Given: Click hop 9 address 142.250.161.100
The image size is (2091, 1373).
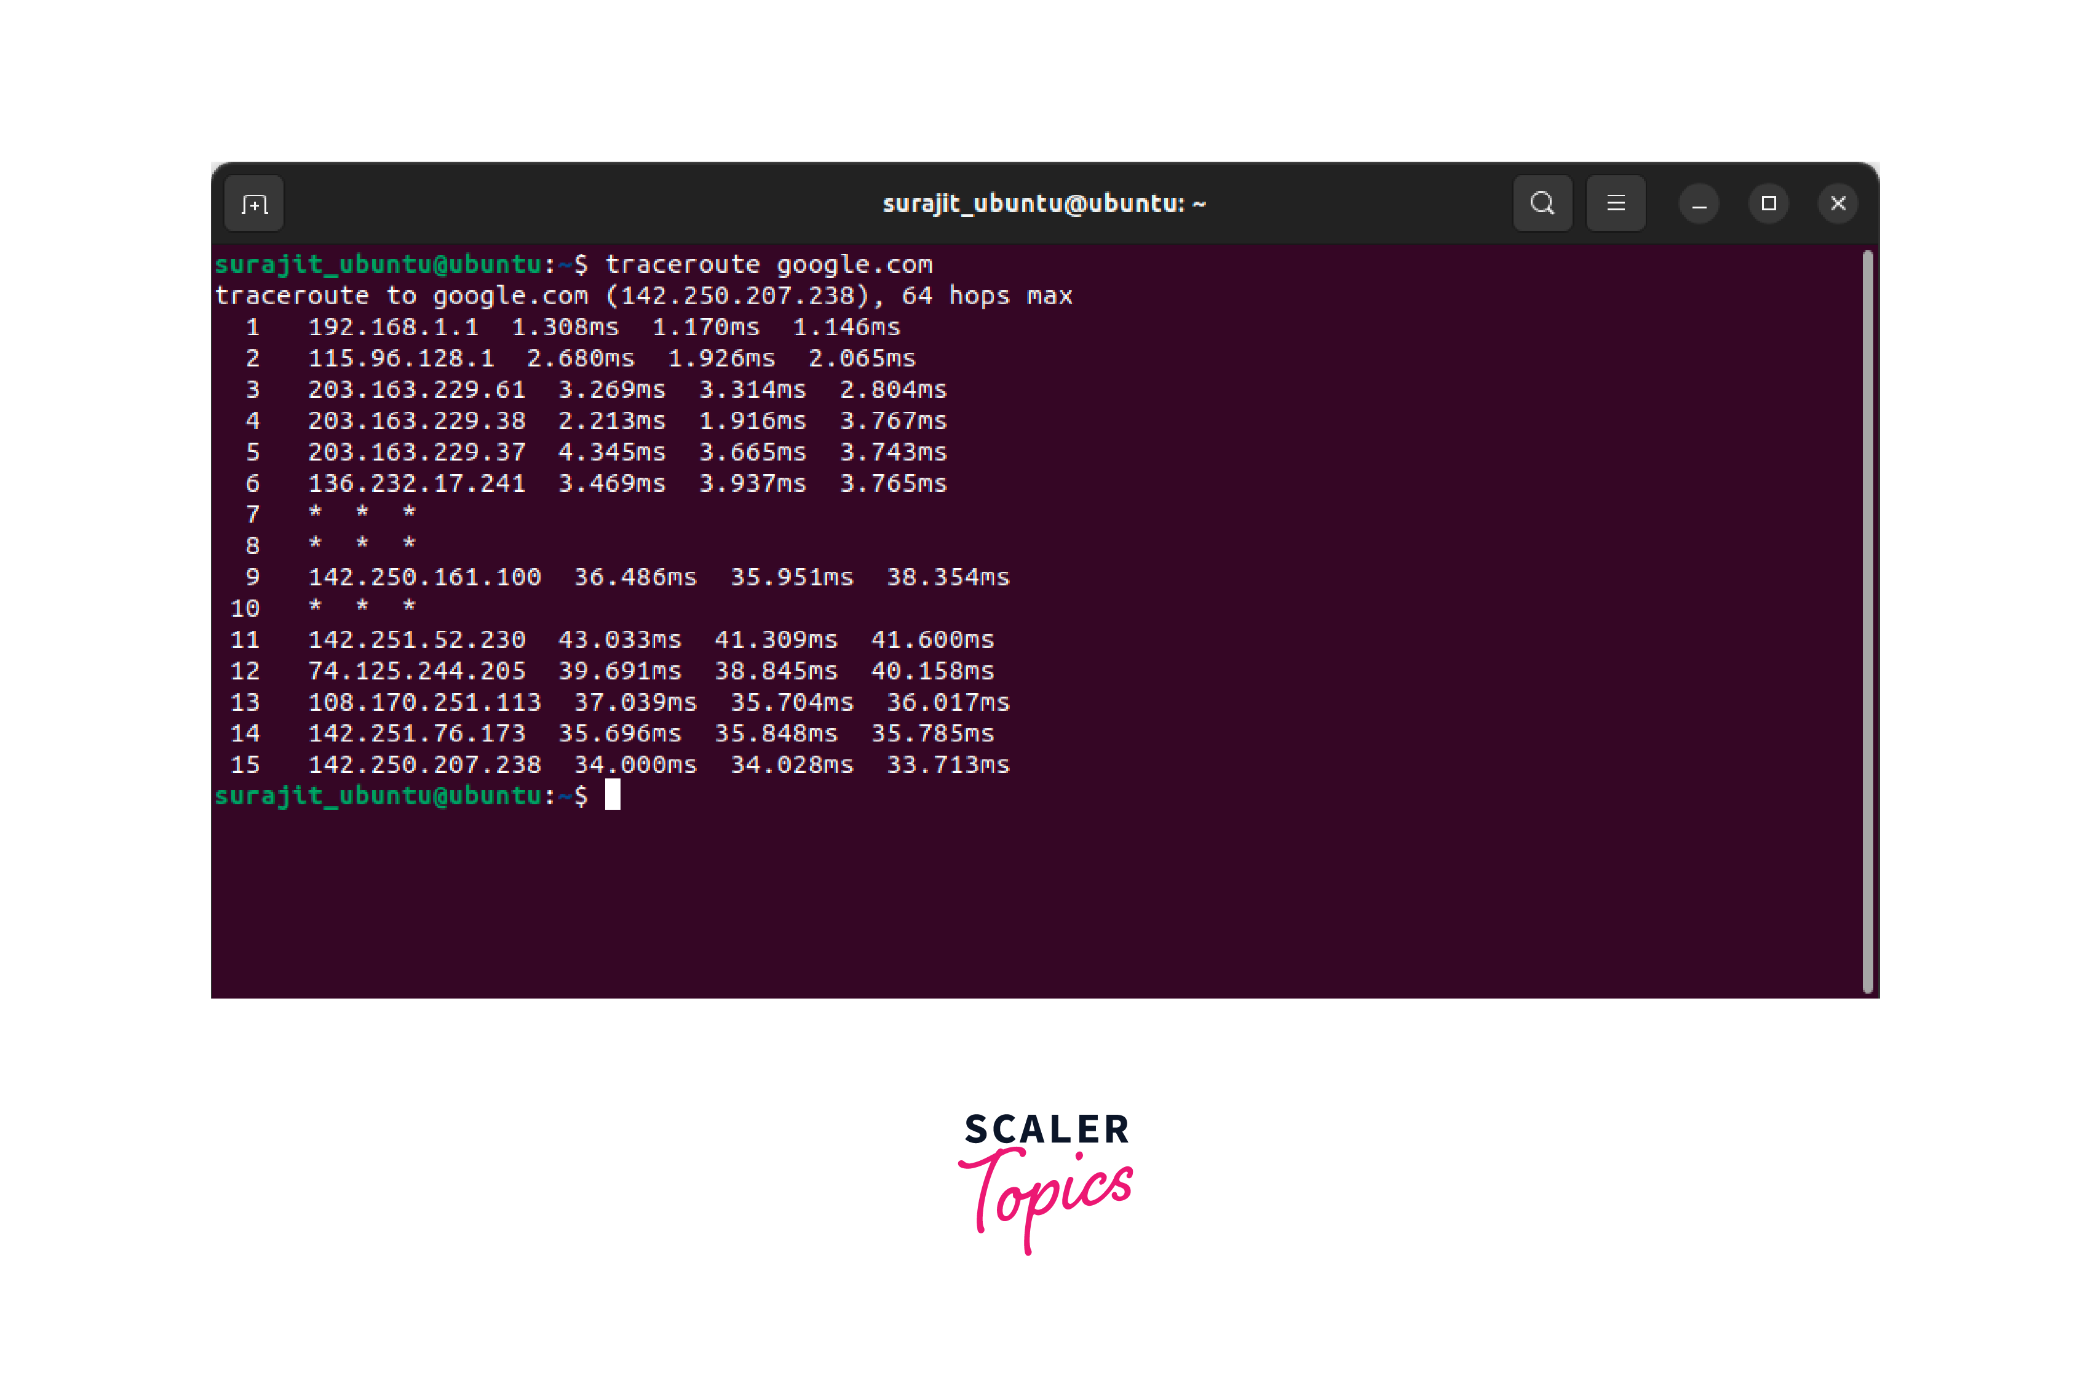Looking at the screenshot, I should click(424, 577).
